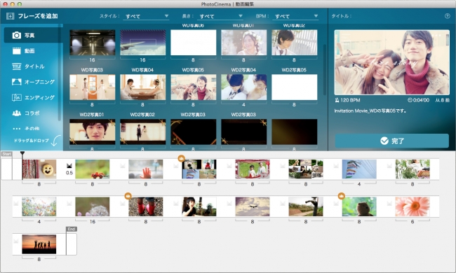
Task: Select the コラボ people icon
Action: click(17, 113)
